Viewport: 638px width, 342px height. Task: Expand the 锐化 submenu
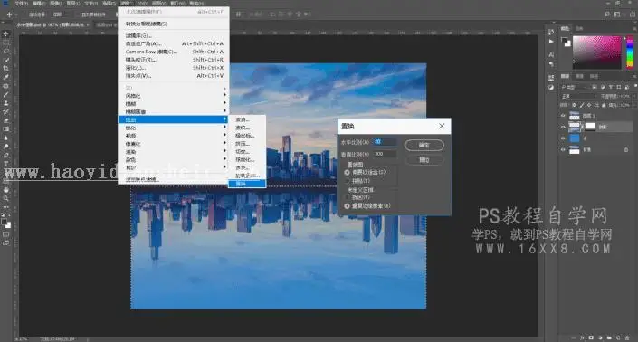[x=174, y=128]
